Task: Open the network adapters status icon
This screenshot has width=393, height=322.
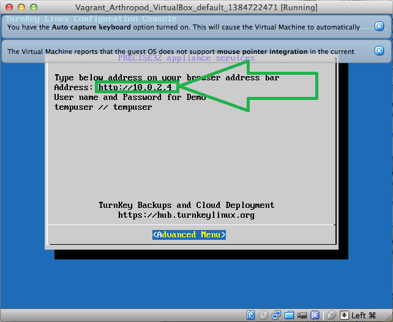Action: 277,315
